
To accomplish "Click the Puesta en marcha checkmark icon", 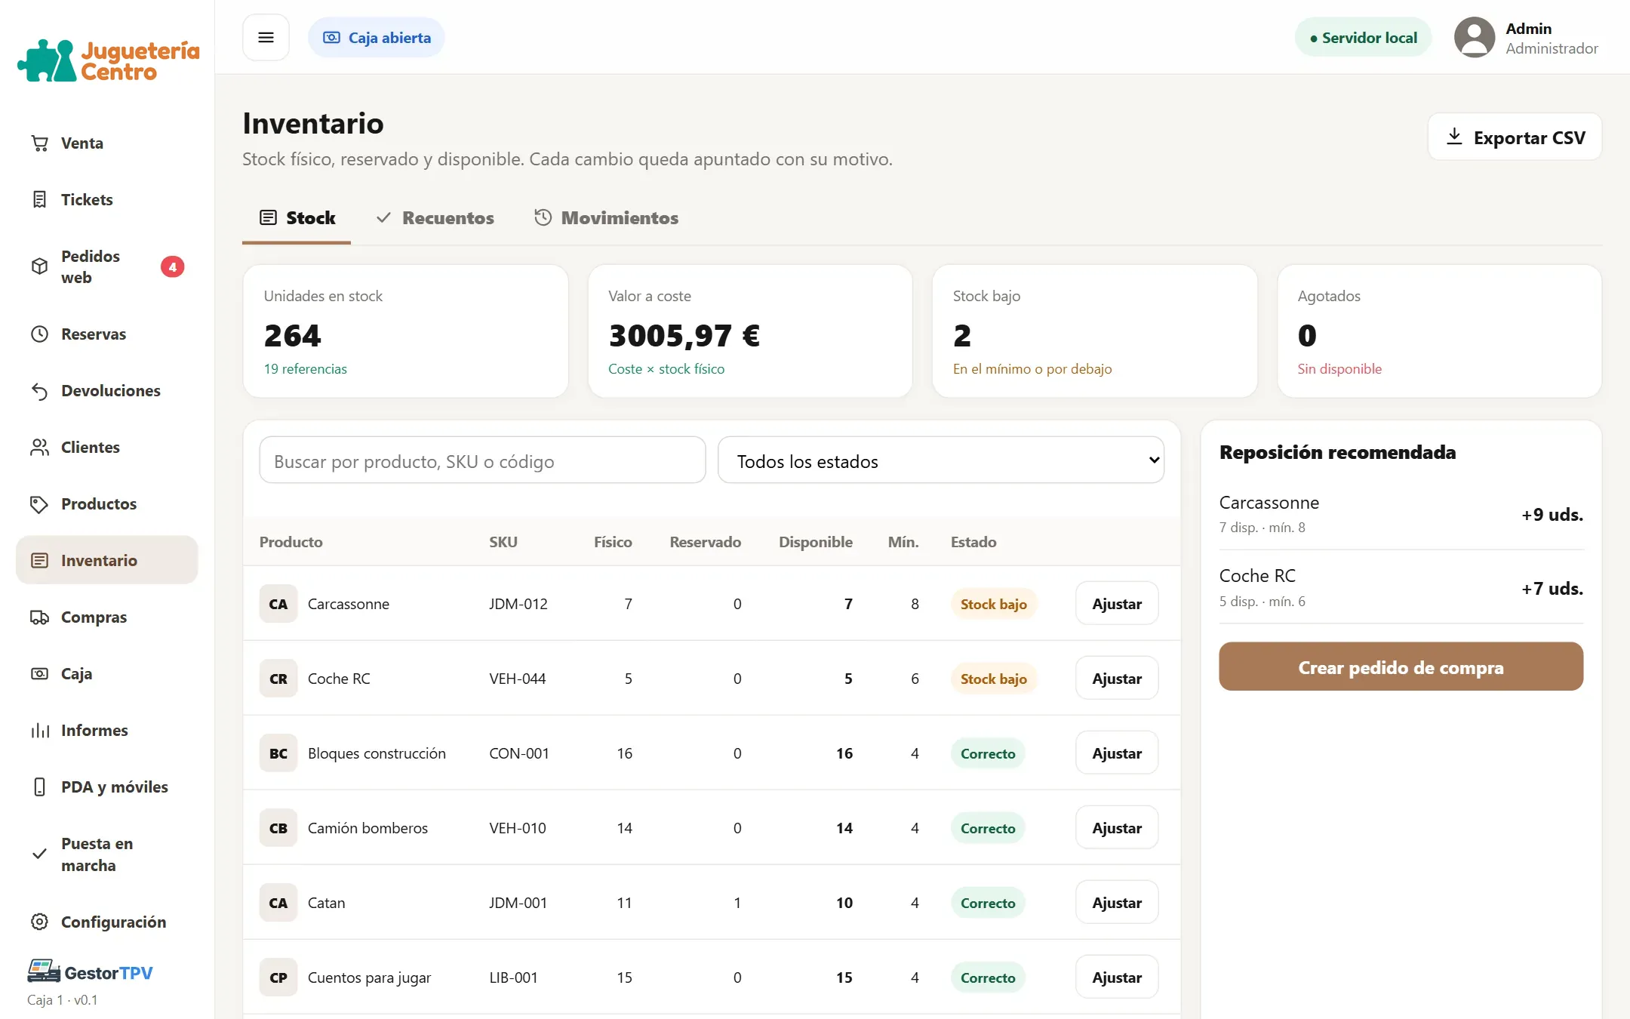I will [39, 854].
